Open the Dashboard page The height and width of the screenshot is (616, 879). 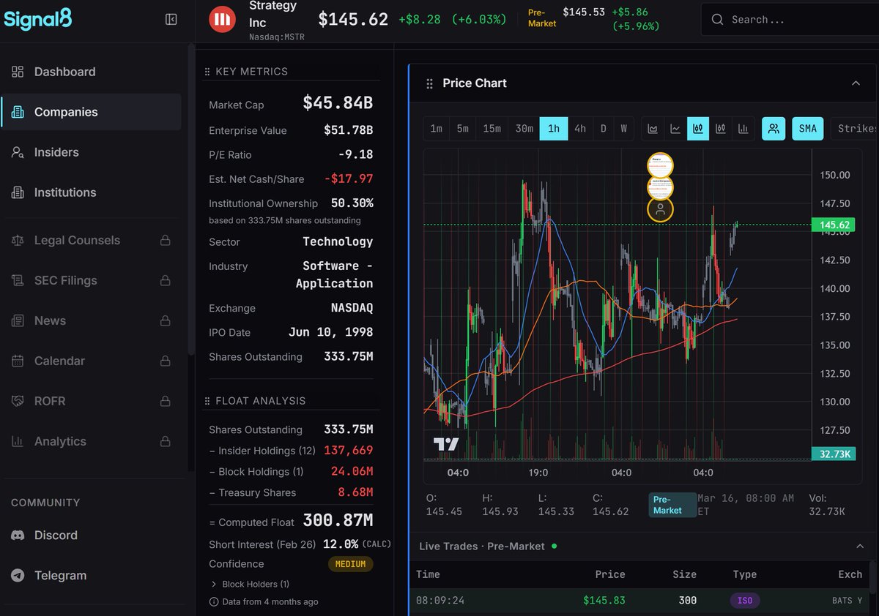pyautogui.click(x=91, y=72)
